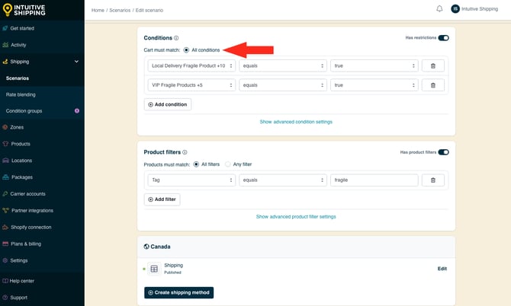This screenshot has height=306, width=511.
Task: Open the Tag filter type dropdown
Action: 191,180
